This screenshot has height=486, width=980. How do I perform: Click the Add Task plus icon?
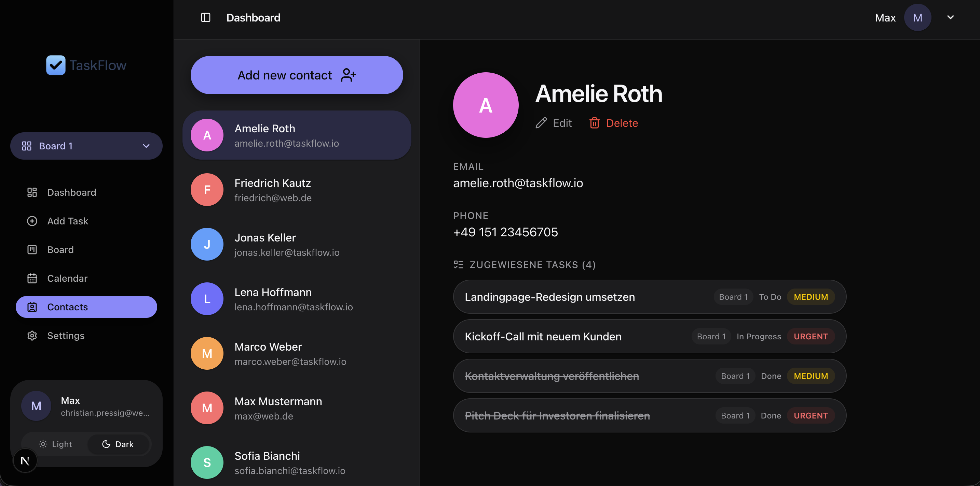pyautogui.click(x=32, y=221)
